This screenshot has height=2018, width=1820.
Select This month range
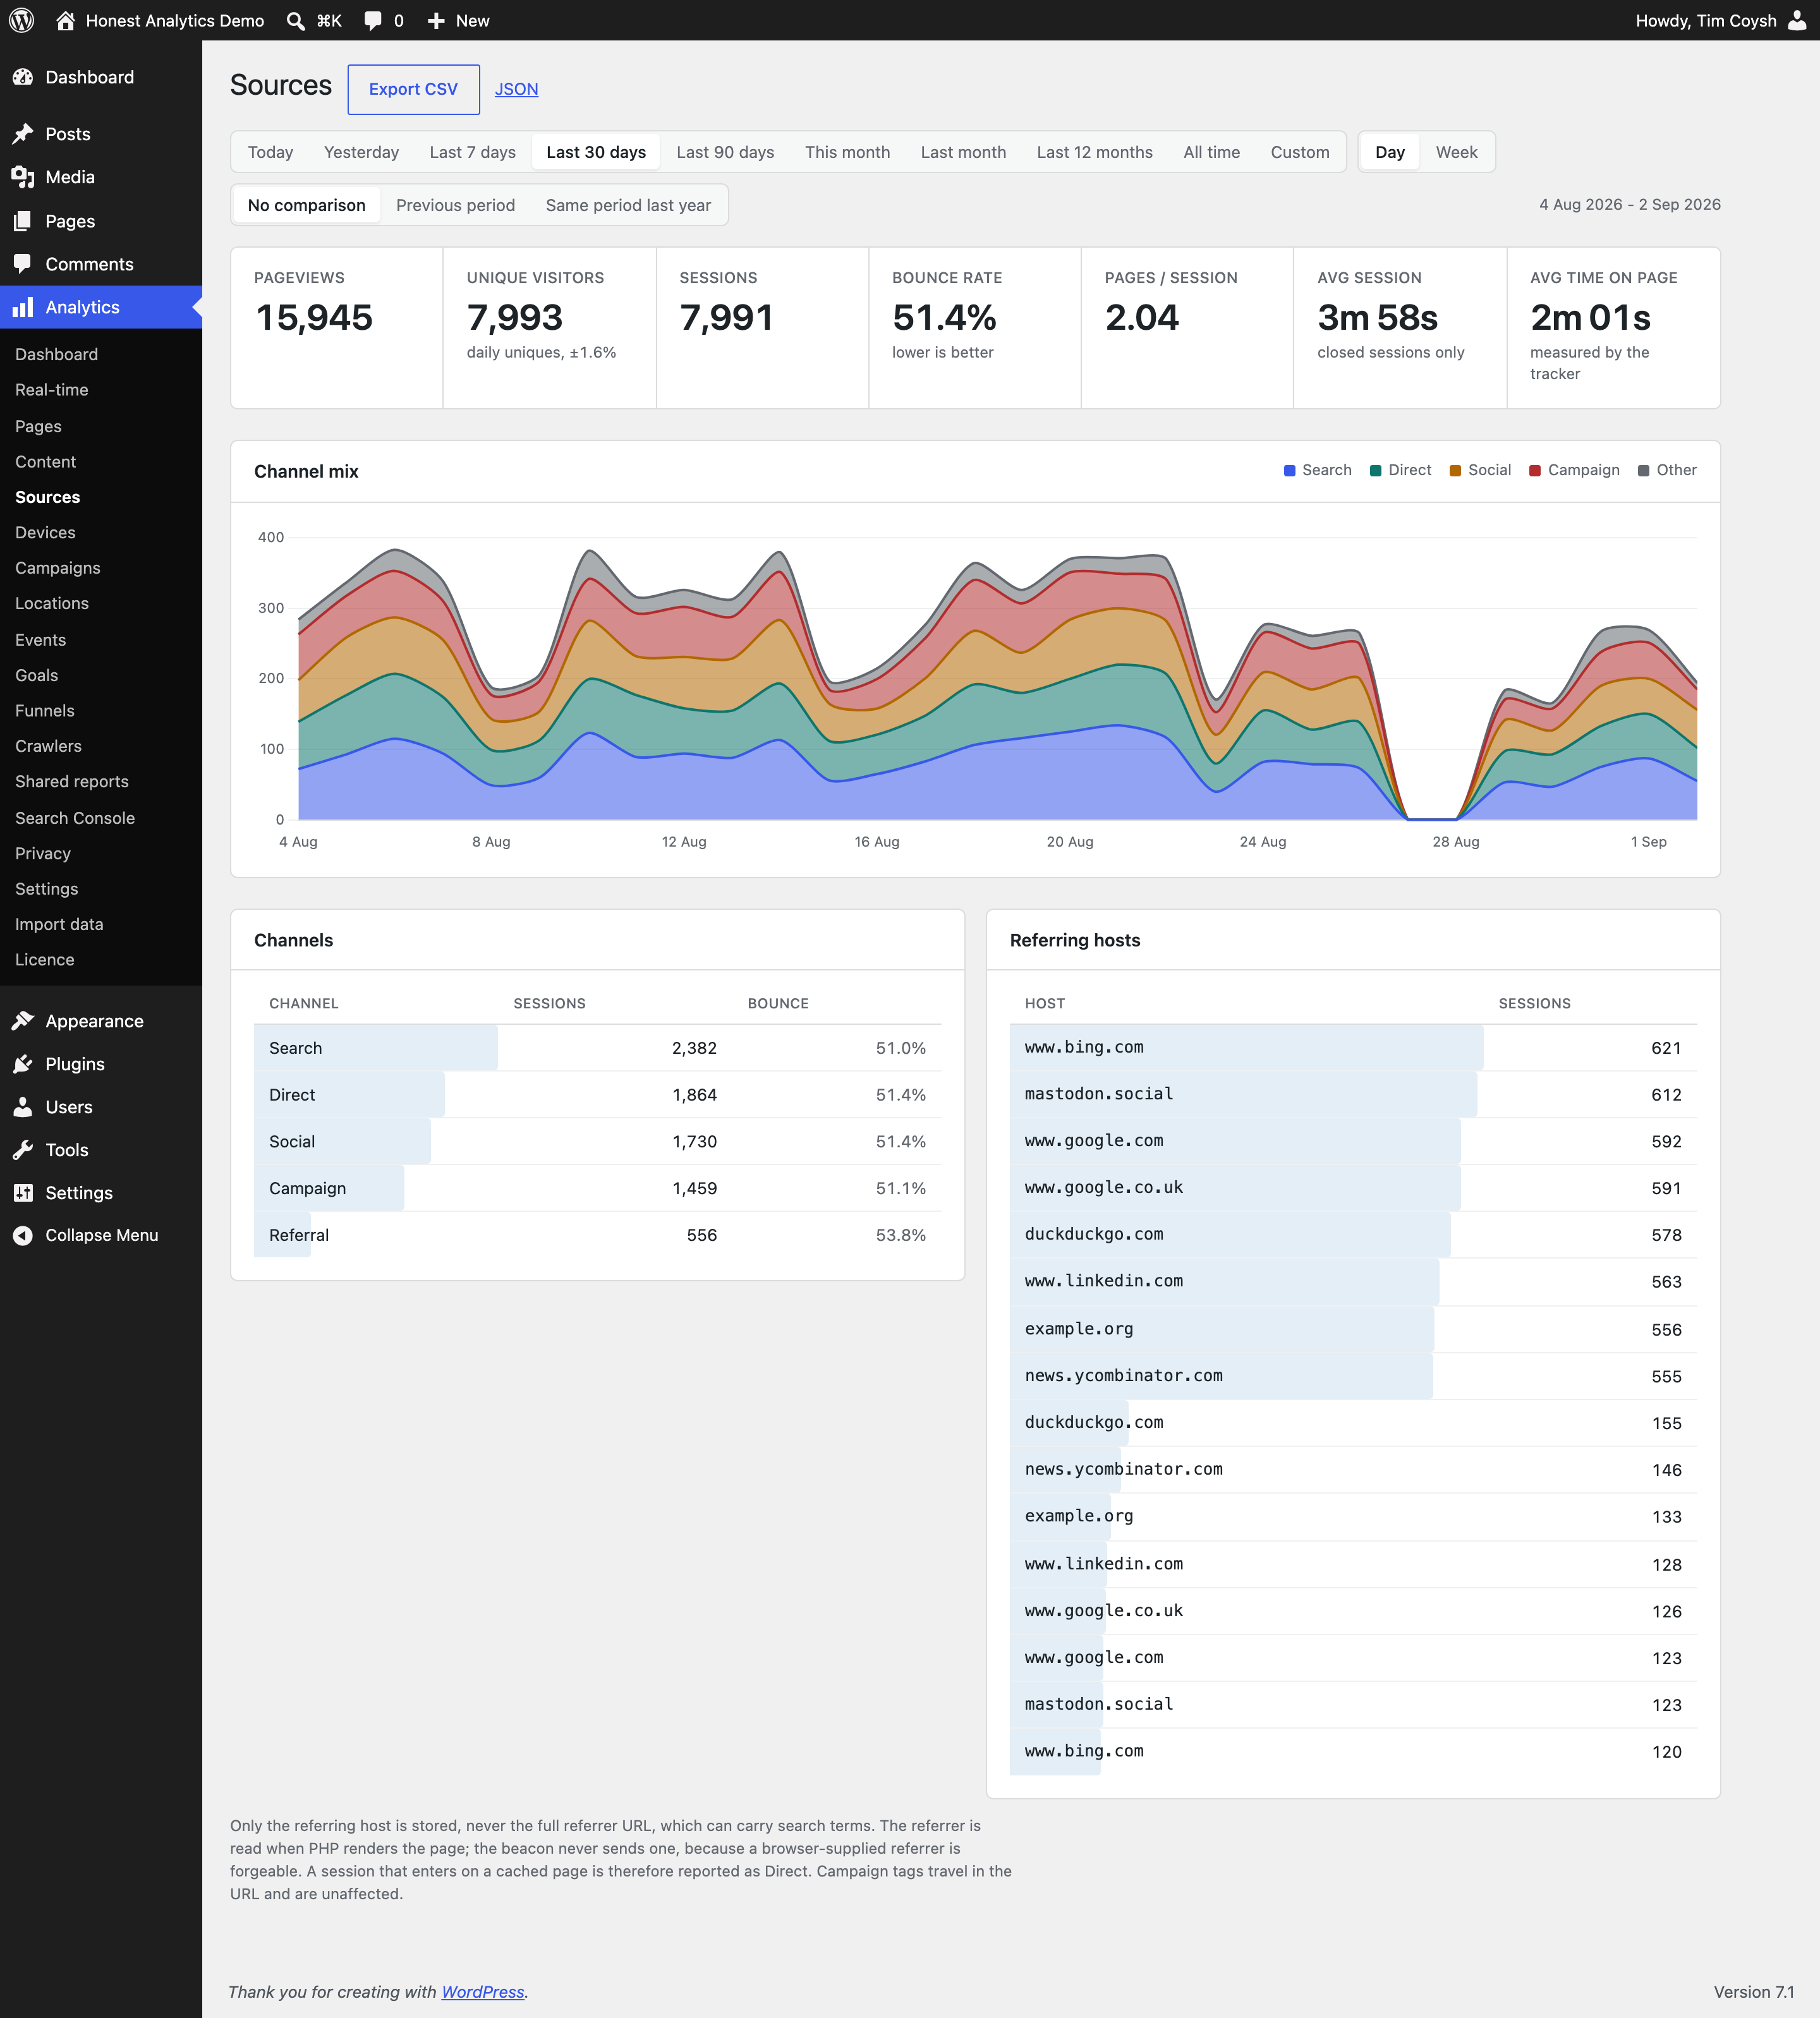coord(847,152)
